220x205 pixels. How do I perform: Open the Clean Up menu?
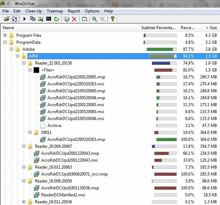click(x=34, y=11)
